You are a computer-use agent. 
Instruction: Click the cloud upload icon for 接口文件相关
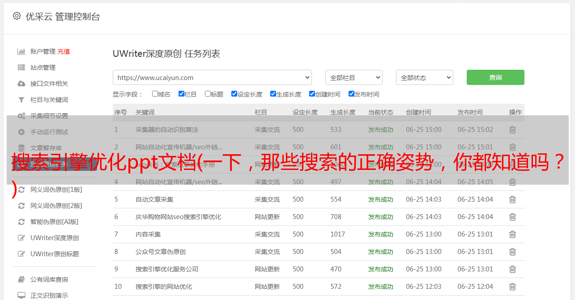point(21,84)
